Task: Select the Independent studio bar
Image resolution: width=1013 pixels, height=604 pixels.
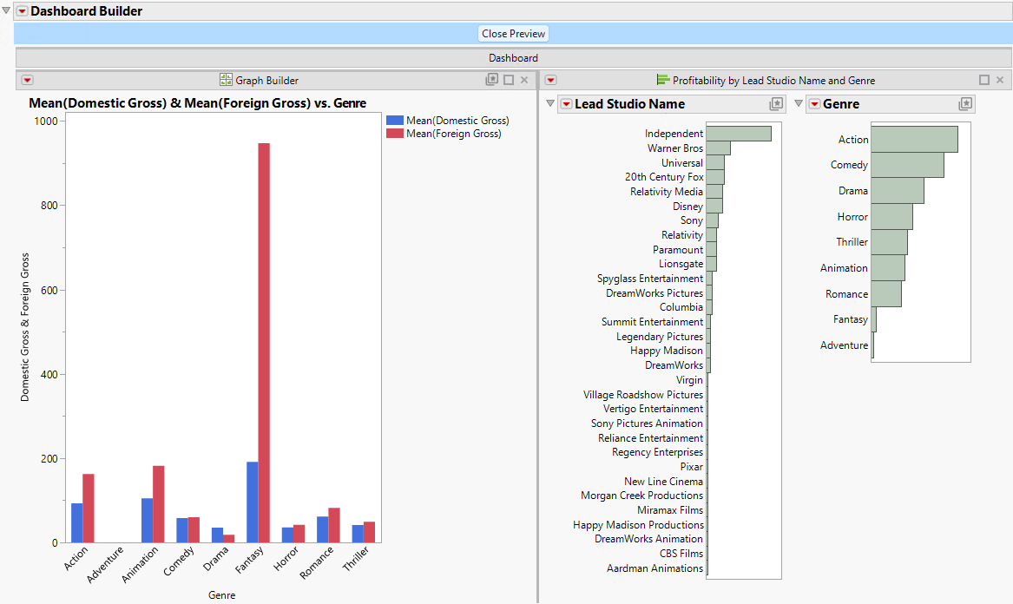Action: tap(738, 133)
